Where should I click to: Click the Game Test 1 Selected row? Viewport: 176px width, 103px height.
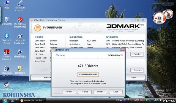point(46,41)
